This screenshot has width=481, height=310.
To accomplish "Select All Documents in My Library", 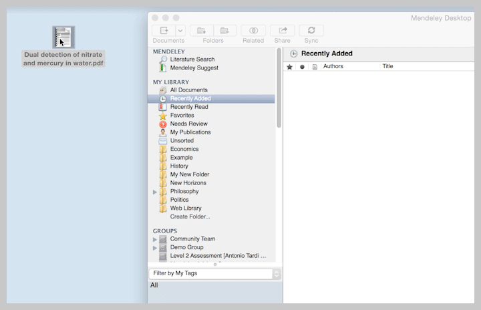I will coord(189,90).
